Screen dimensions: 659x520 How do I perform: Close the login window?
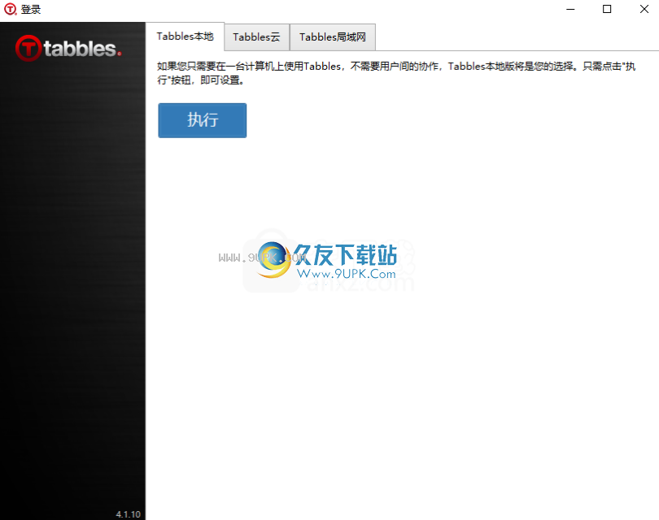coord(644,9)
